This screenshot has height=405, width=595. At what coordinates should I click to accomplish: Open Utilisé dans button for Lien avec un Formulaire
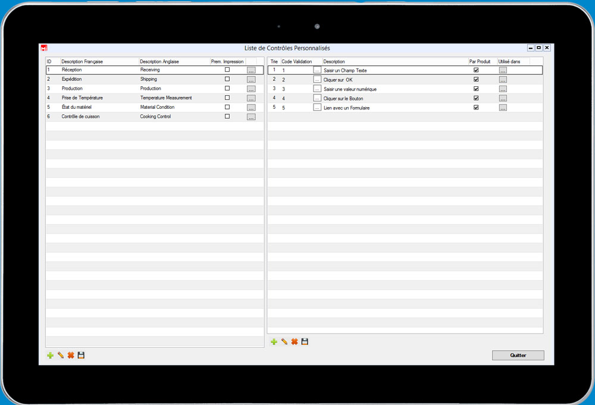[503, 108]
